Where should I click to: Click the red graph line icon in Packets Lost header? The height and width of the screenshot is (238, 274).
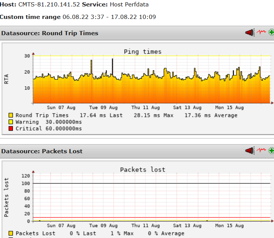point(261,150)
